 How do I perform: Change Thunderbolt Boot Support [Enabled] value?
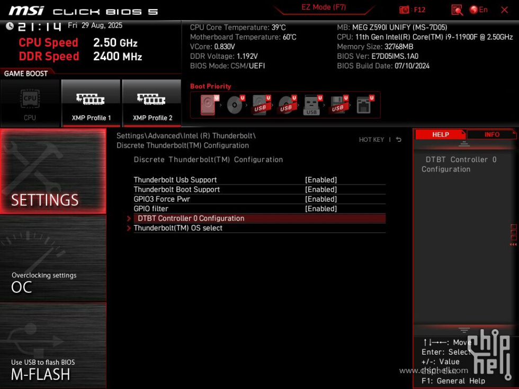(321, 189)
